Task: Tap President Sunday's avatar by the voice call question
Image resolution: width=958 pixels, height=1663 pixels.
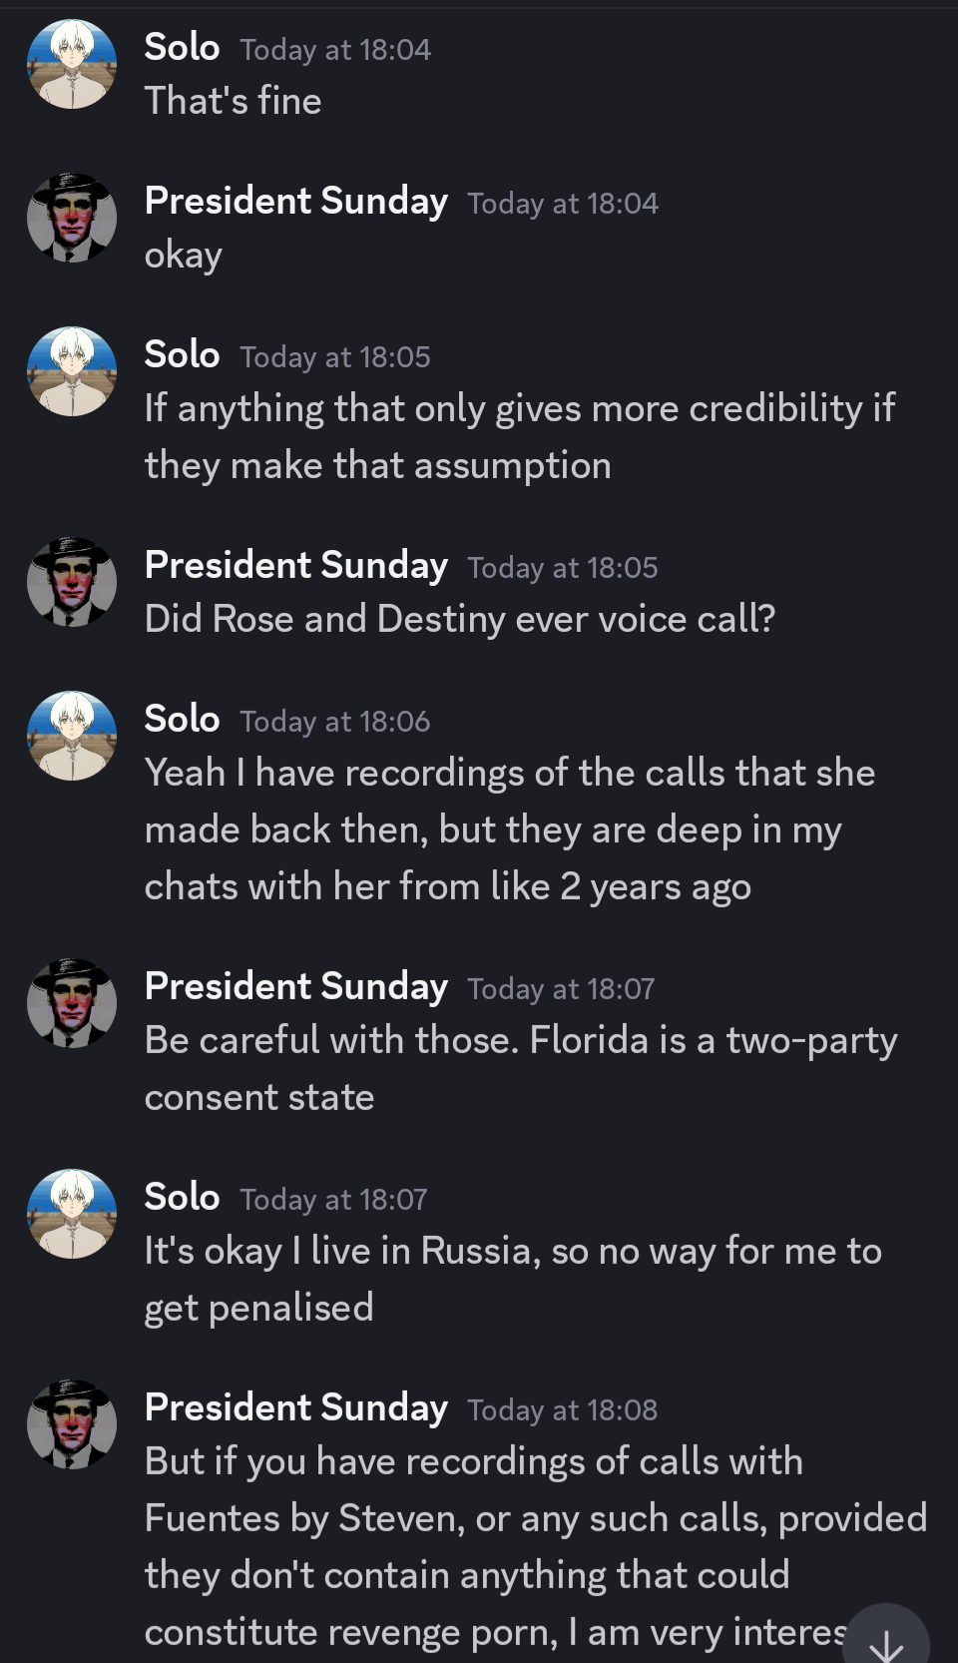Action: coord(72,582)
